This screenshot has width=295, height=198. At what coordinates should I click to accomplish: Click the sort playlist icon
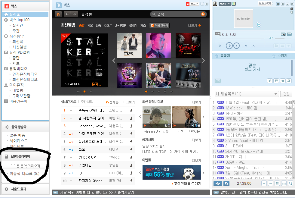pyautogui.click(x=284, y=183)
